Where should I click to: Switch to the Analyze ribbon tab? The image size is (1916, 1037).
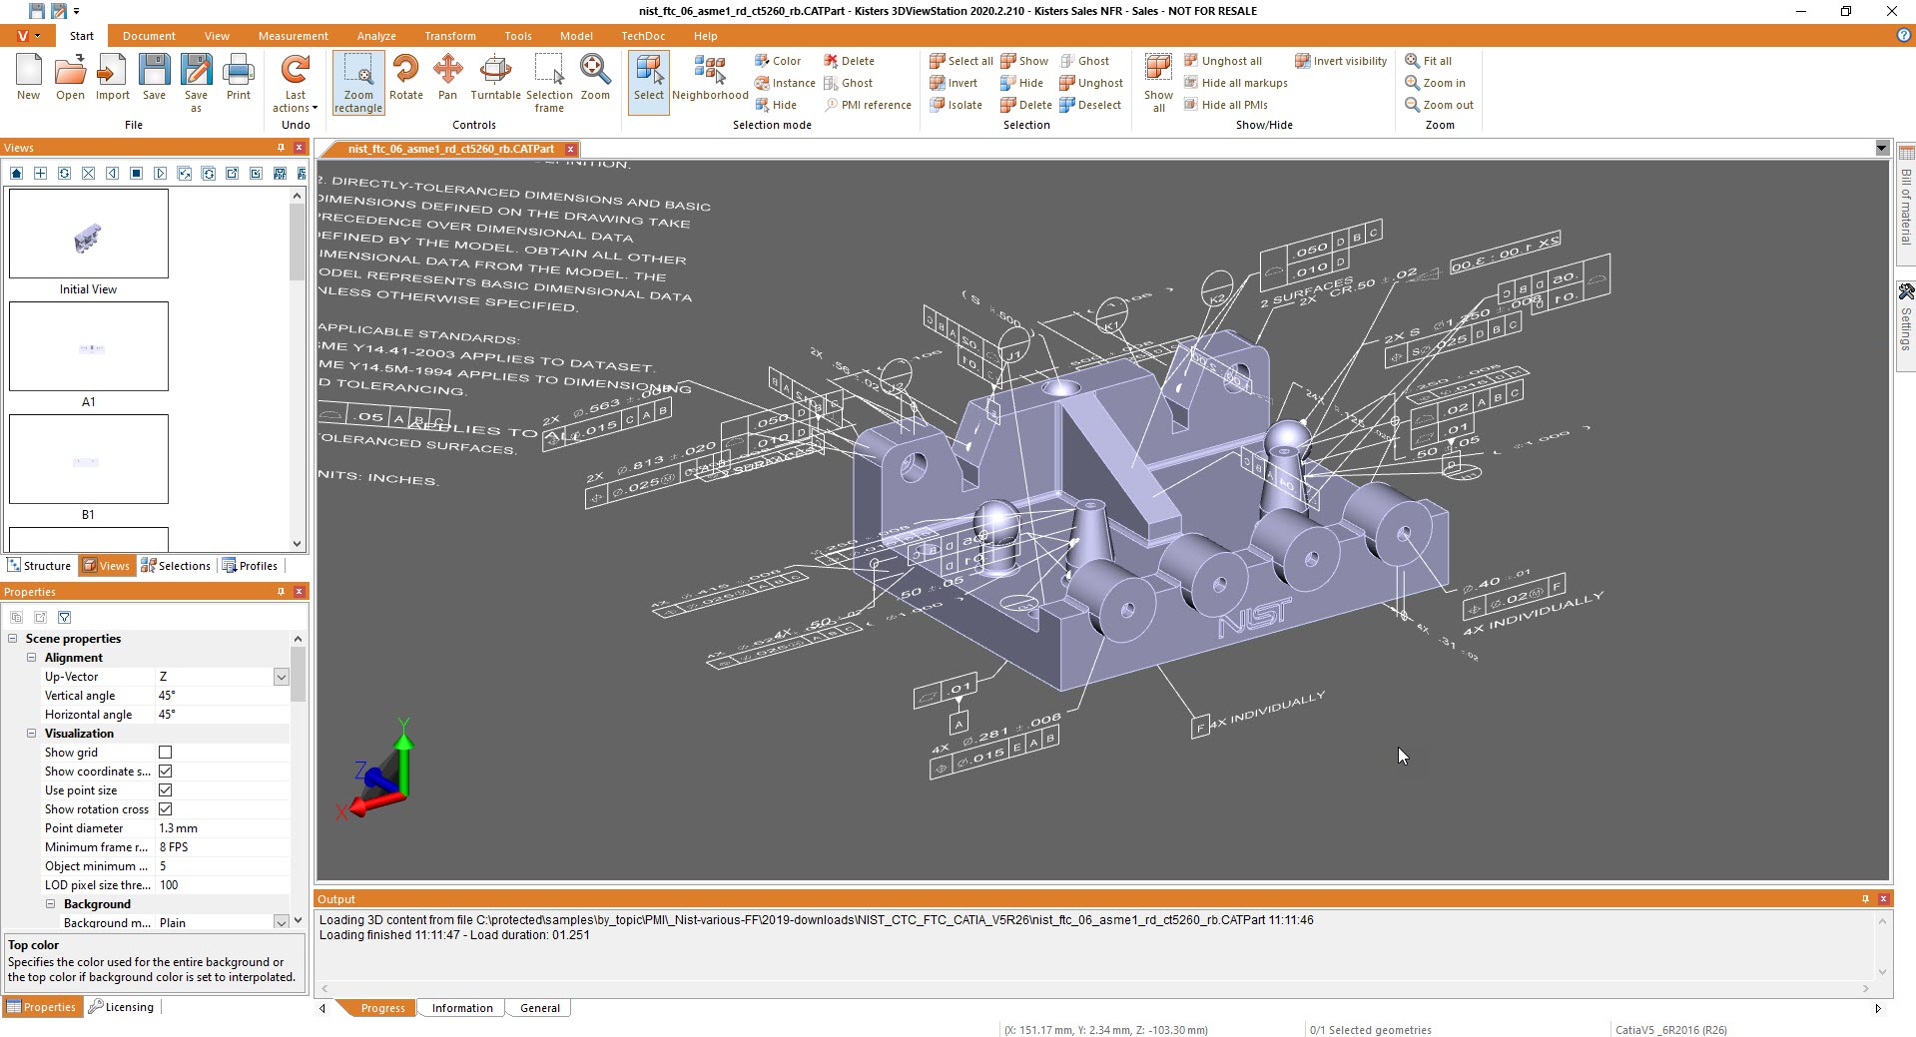376,36
